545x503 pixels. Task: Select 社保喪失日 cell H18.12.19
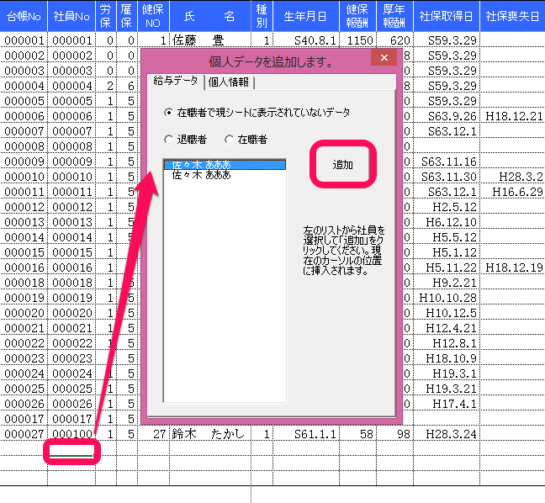pos(512,267)
